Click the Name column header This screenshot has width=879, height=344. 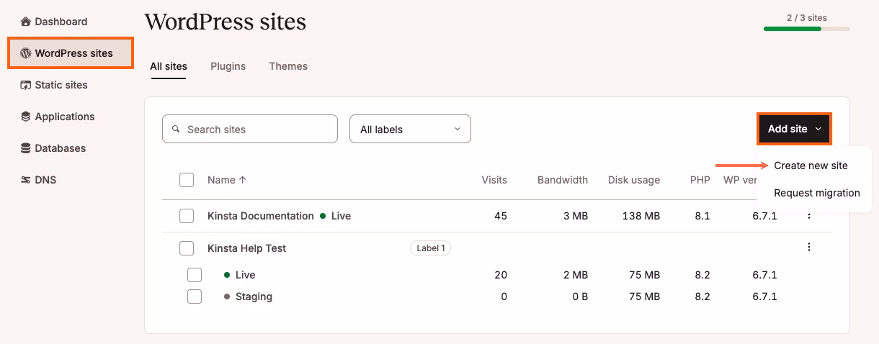pyautogui.click(x=221, y=180)
